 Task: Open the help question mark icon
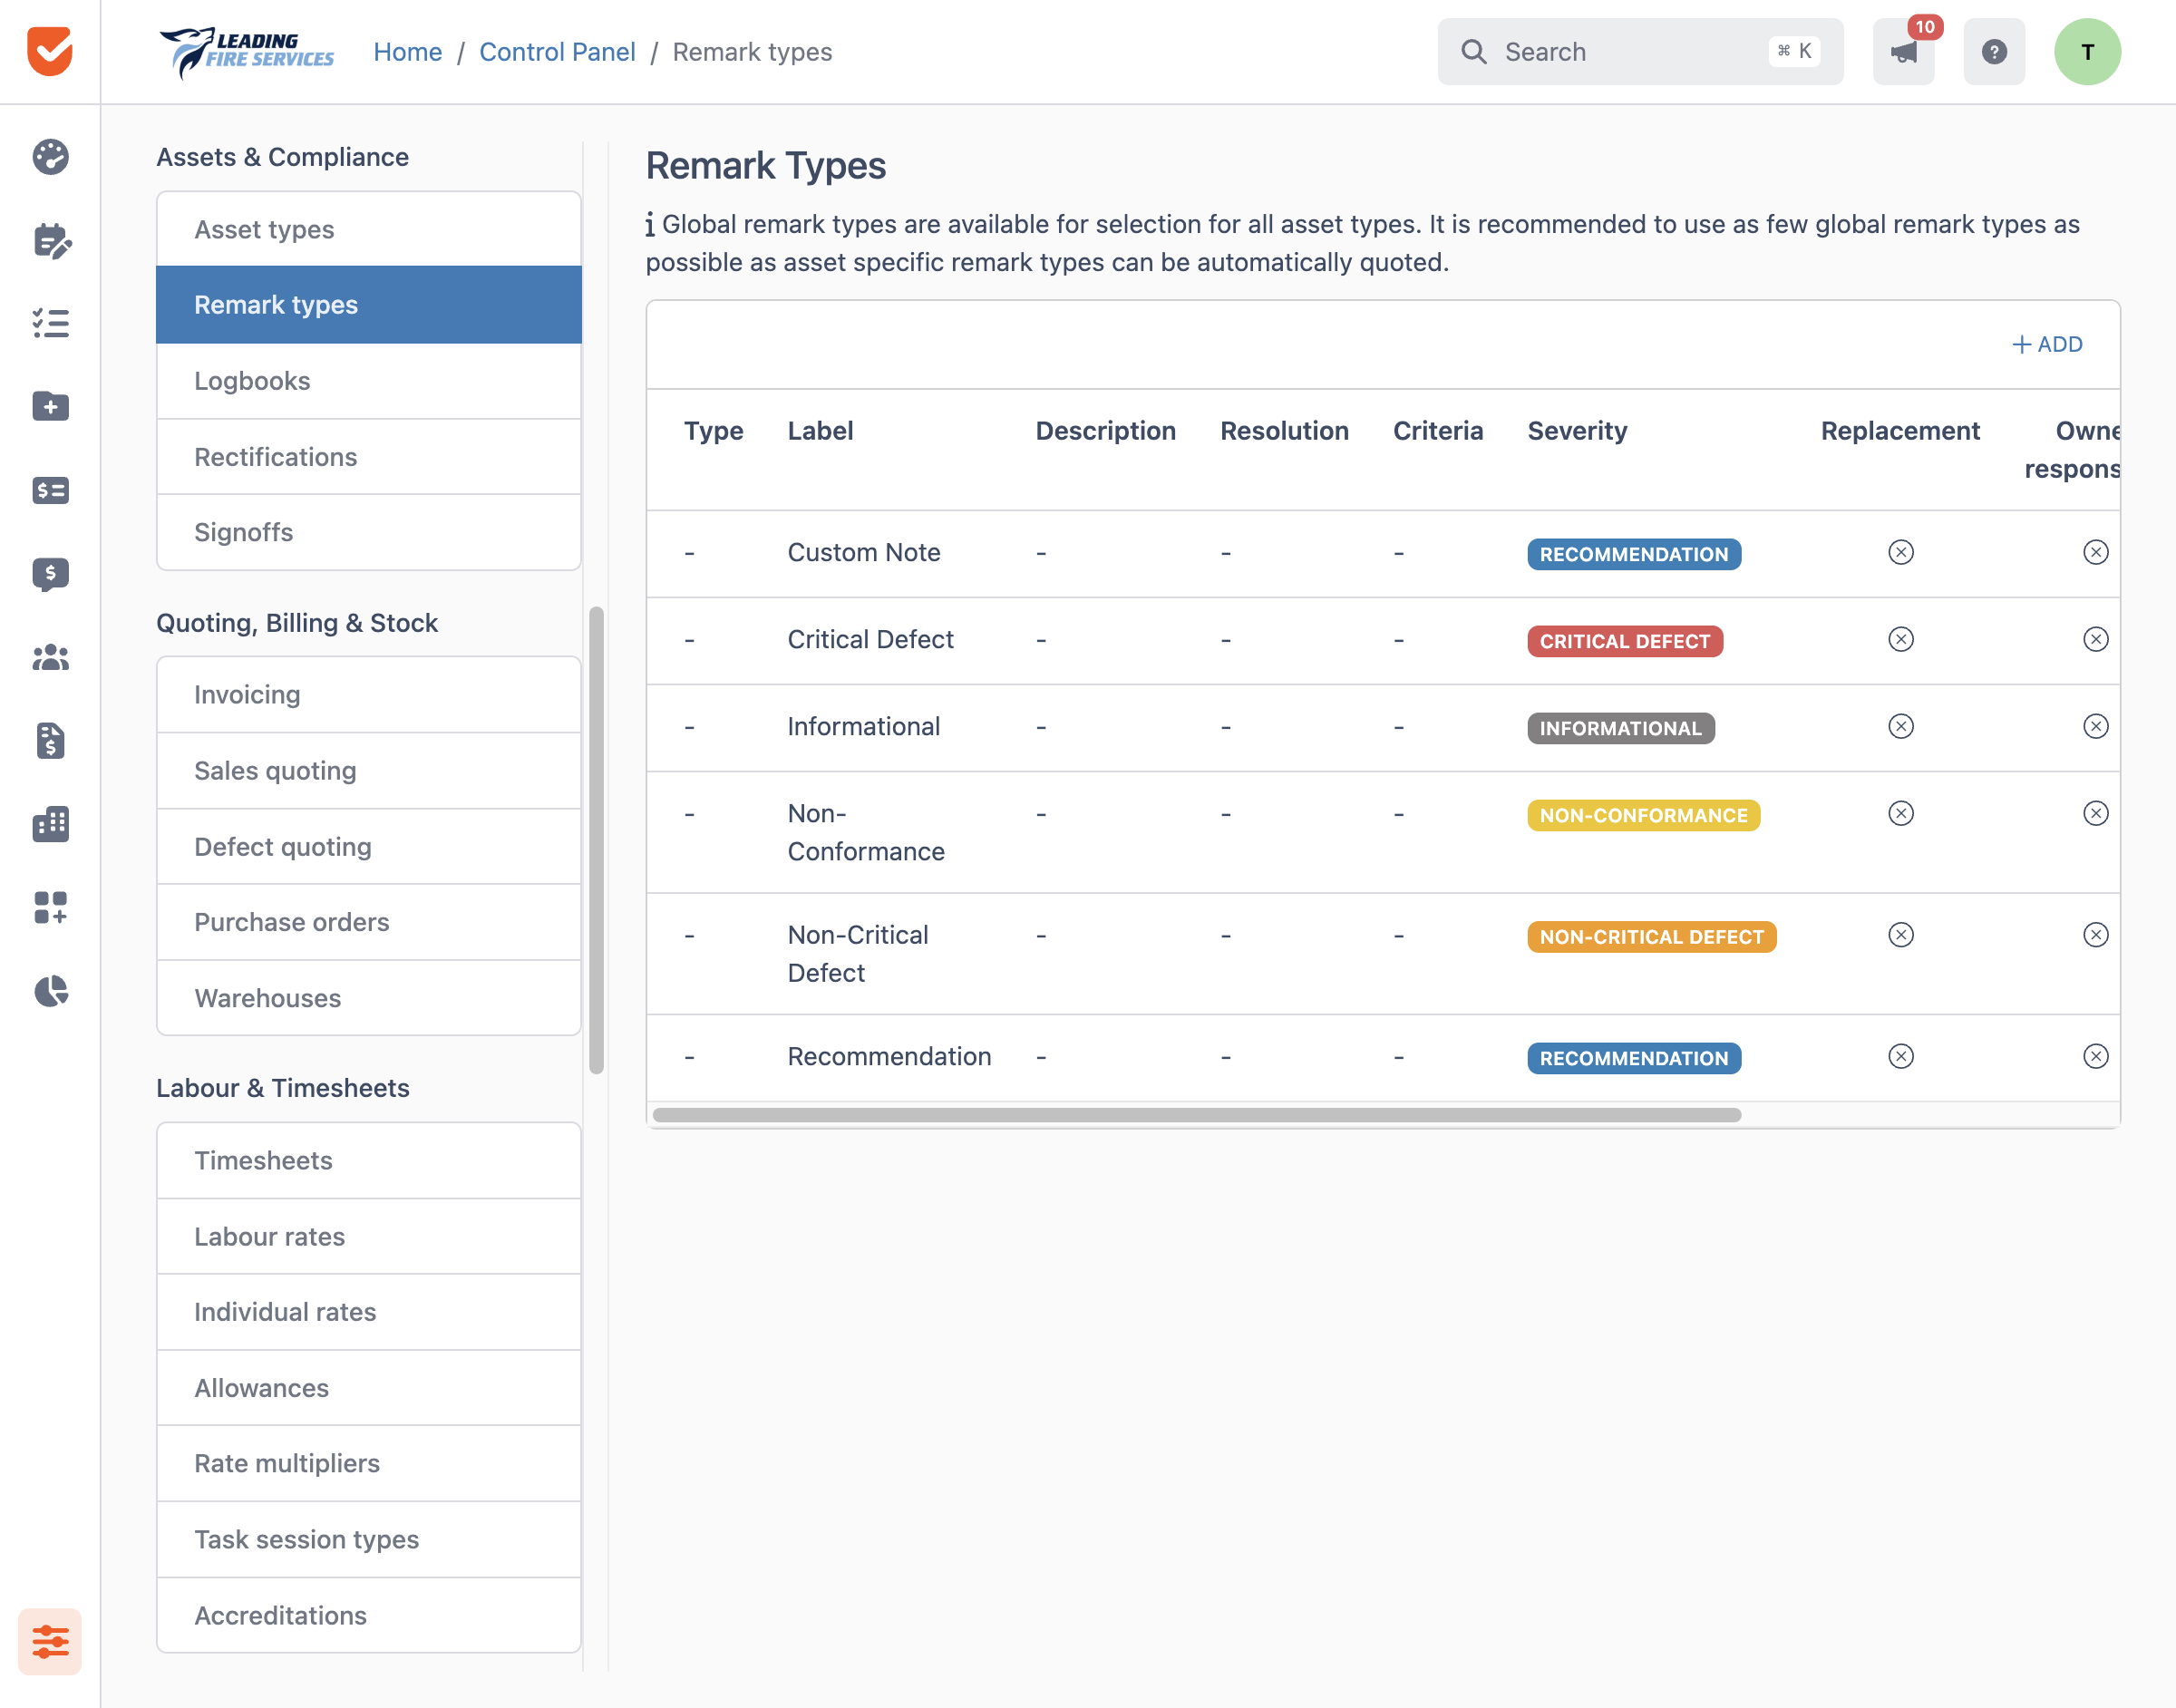coord(1994,52)
